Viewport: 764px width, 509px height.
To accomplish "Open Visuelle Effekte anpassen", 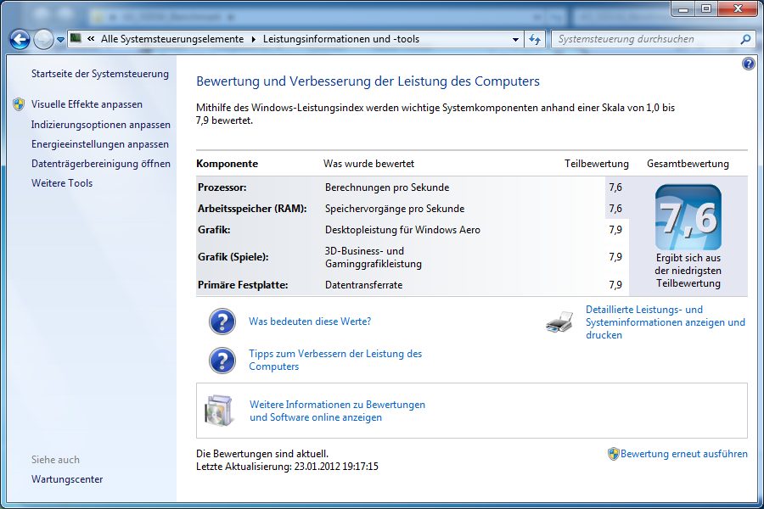I will pyautogui.click(x=87, y=104).
